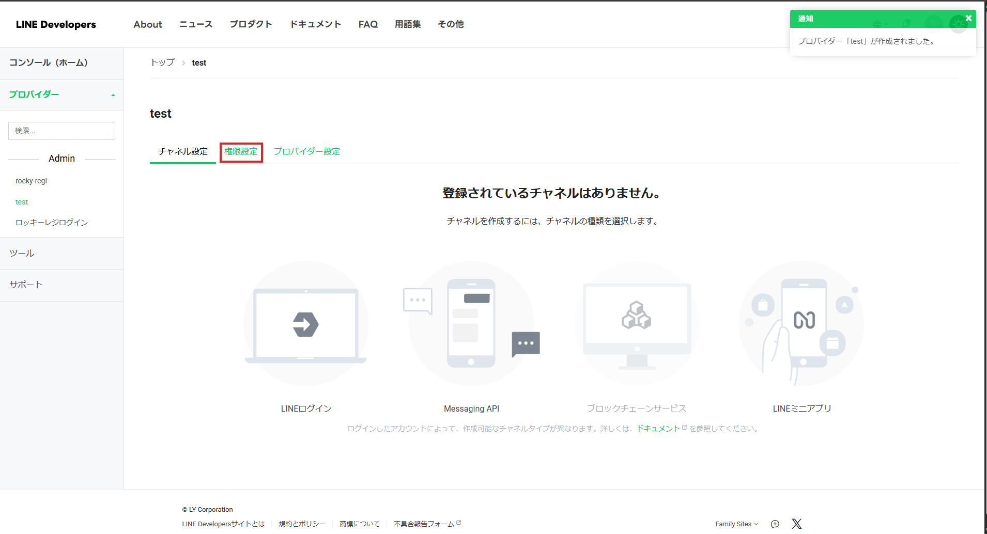Open the FAQ menu item
This screenshot has height=534, width=987.
pyautogui.click(x=368, y=24)
